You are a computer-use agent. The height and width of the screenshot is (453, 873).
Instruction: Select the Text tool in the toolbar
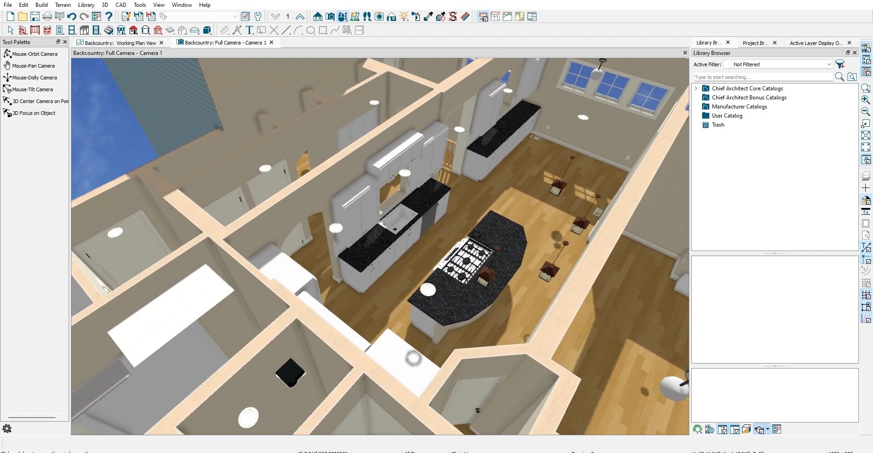point(249,30)
